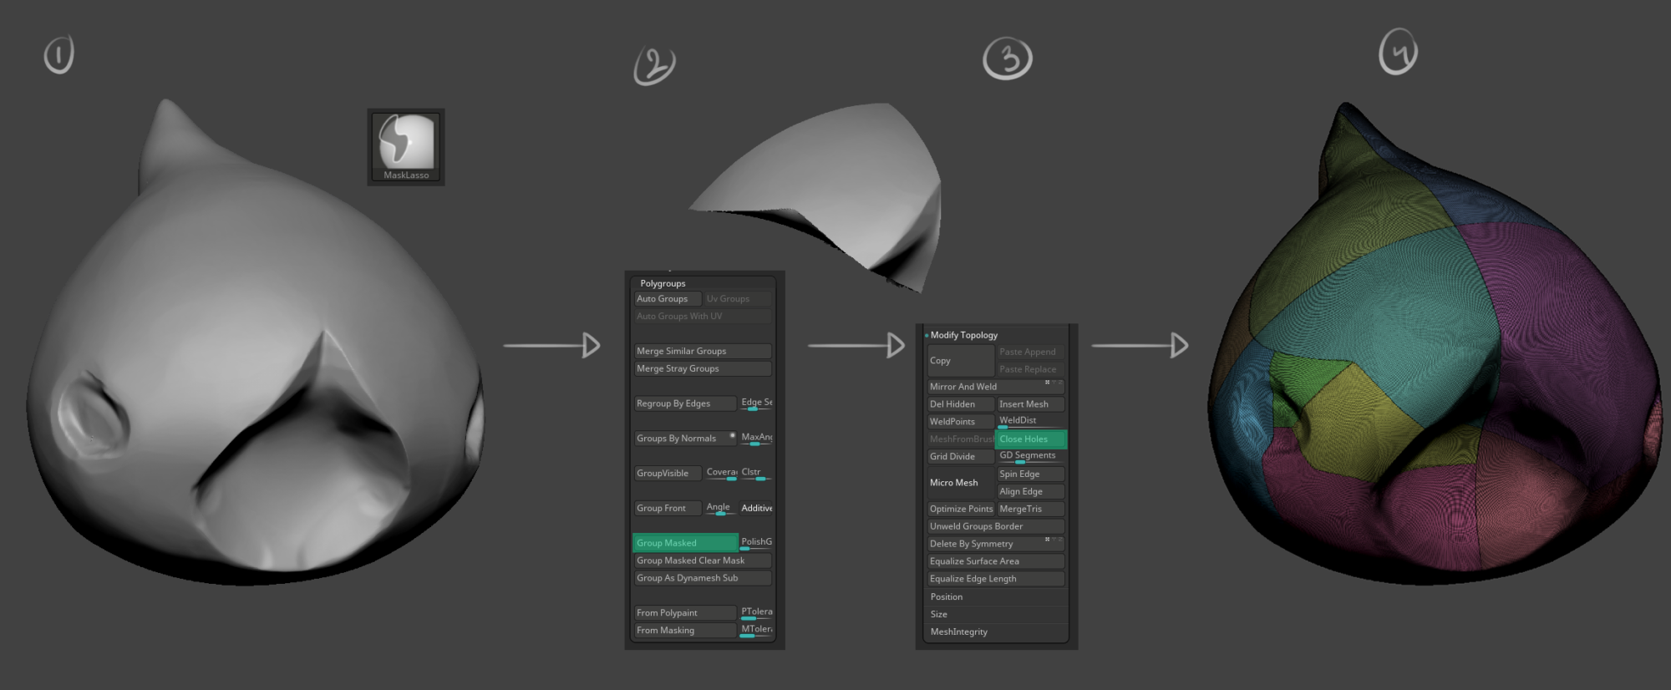
Task: Adjust the WeldDist slider
Action: pos(1031,422)
